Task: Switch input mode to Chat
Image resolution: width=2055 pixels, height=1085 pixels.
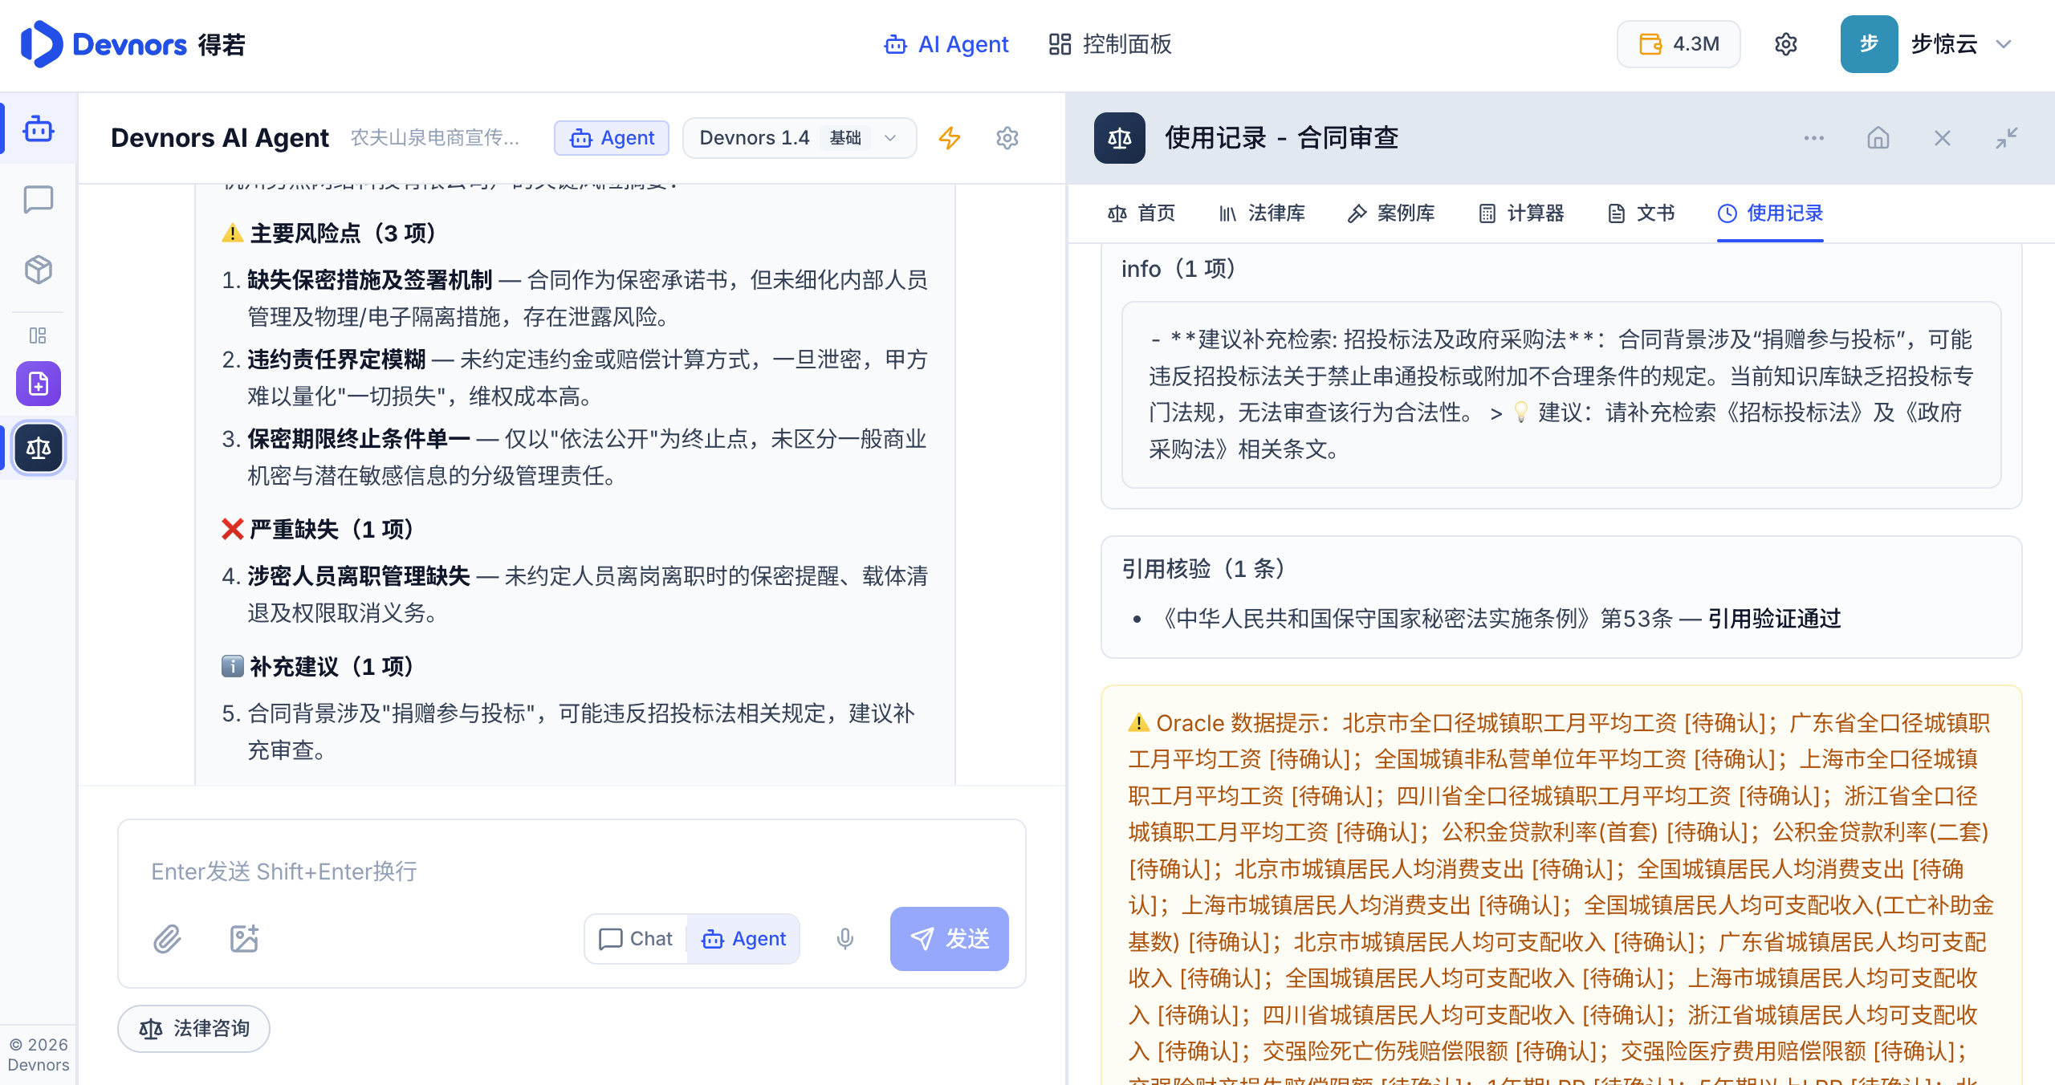Action: pyautogui.click(x=636, y=938)
